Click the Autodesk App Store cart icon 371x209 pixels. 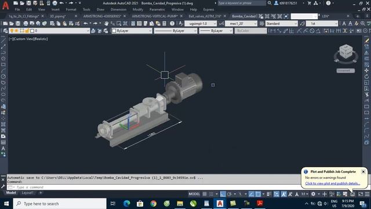point(309,3)
